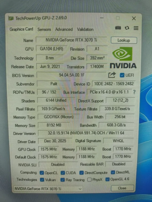Toggle the OpenGL 4.6 checkbox

tap(107, 179)
